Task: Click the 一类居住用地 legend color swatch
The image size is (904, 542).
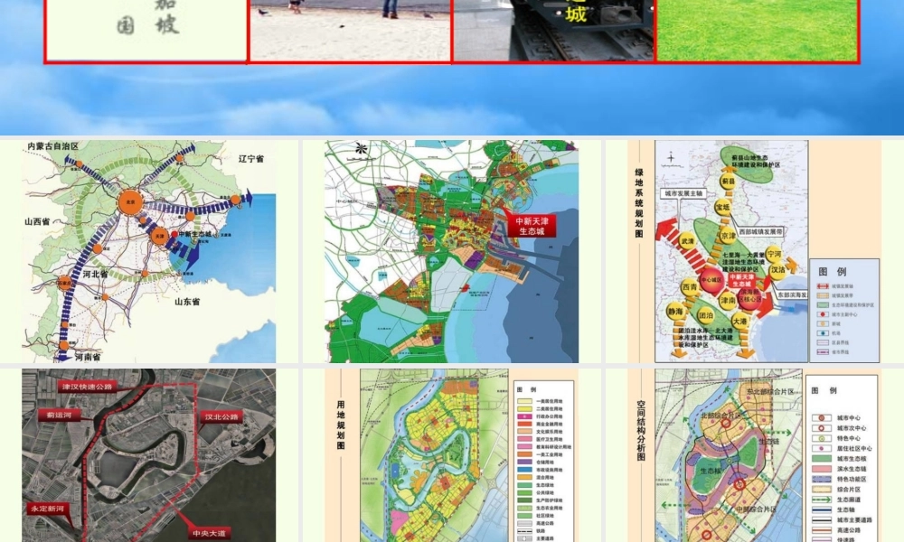Action: click(x=524, y=401)
